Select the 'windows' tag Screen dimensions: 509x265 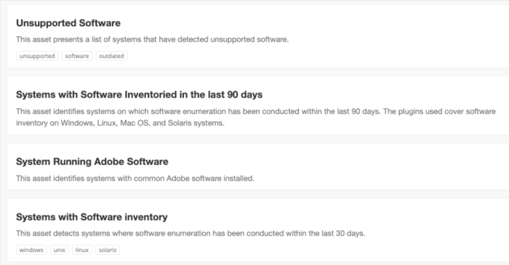tap(31, 250)
